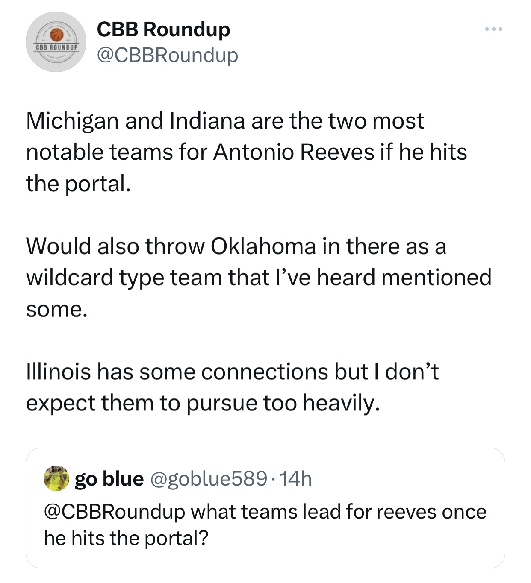This screenshot has height=583, width=531.
Task: Open quoted tweet via 'he hits the portal?' line
Action: [126, 538]
